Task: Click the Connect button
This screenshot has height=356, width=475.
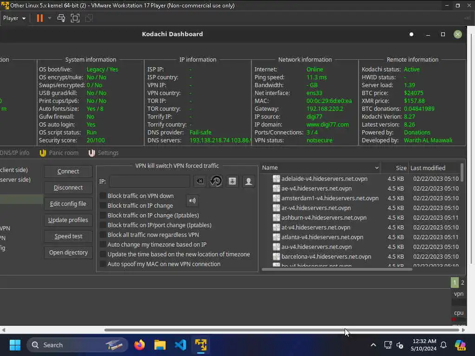Action: (x=68, y=172)
